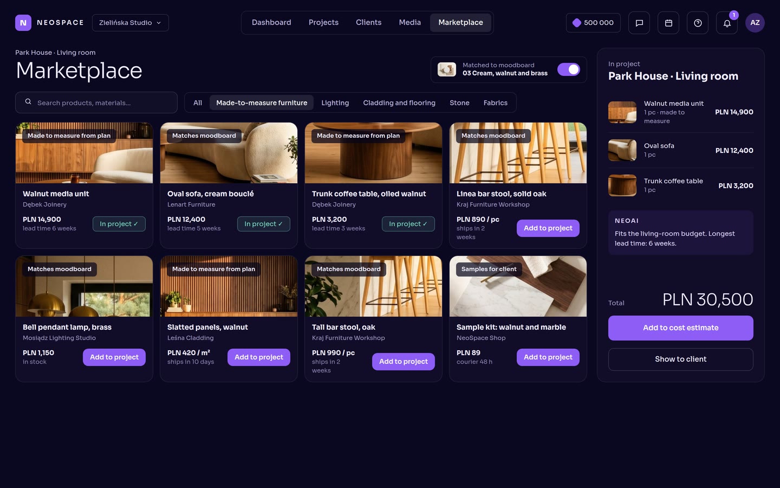Open the help question mark icon
This screenshot has height=488, width=780.
698,23
